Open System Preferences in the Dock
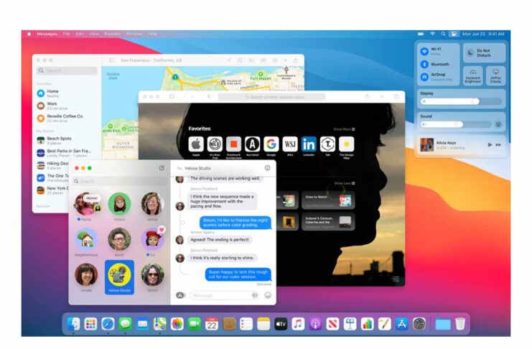532x349 pixels. 419,324
